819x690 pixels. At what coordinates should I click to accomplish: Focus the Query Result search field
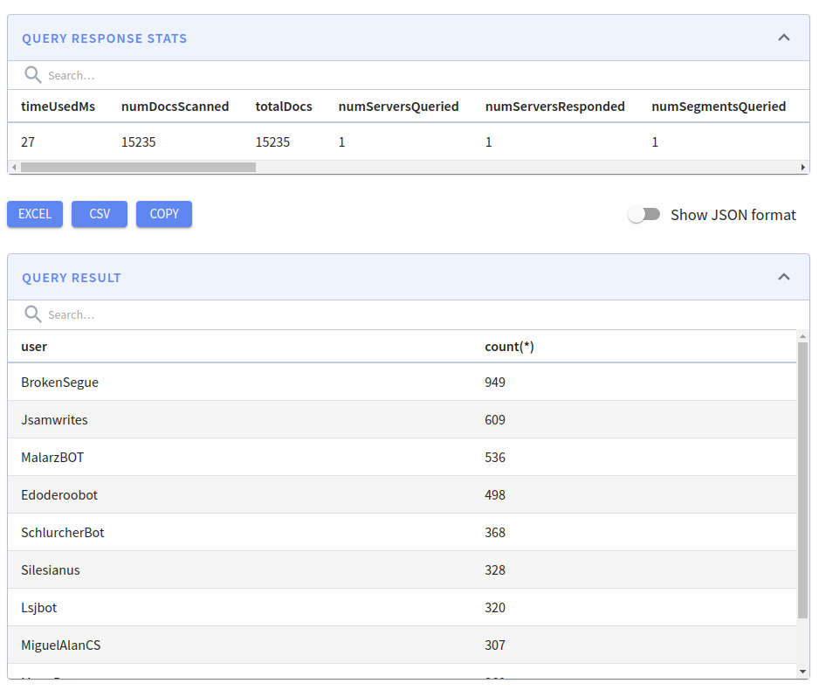(262, 315)
